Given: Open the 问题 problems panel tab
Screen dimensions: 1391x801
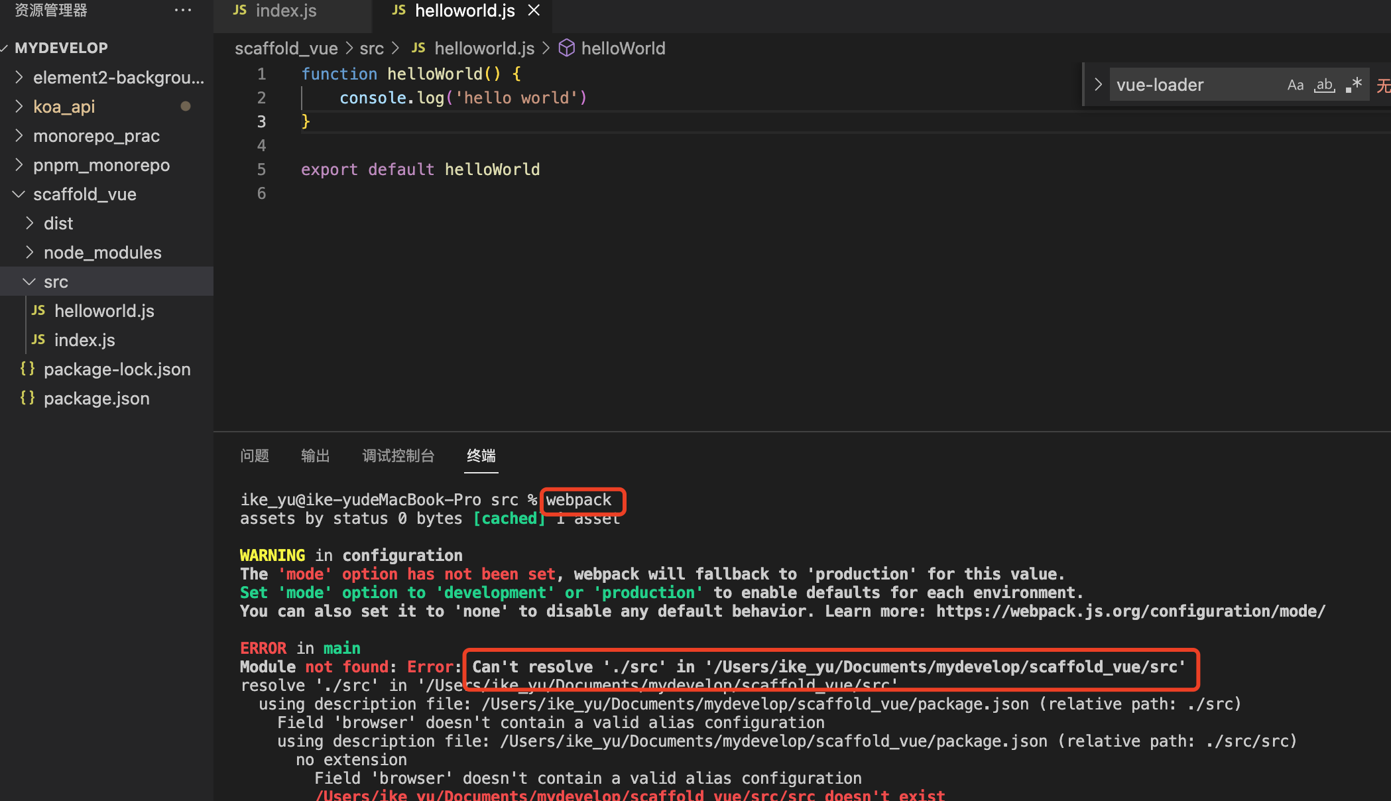Looking at the screenshot, I should [255, 456].
